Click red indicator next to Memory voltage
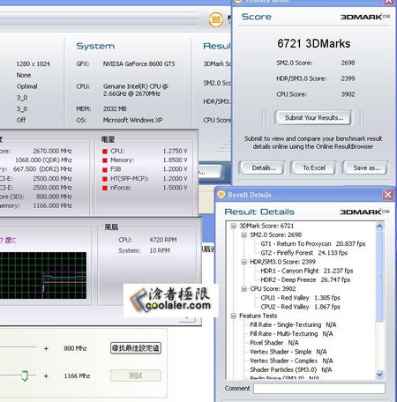 click(x=104, y=160)
